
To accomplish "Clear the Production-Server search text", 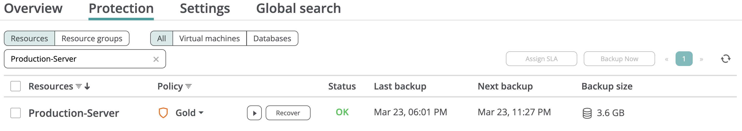I will point(156,59).
